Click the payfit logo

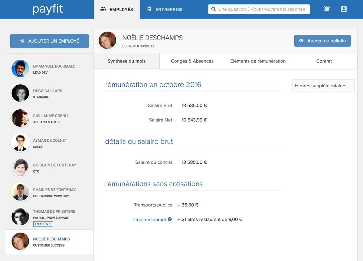coord(48,9)
